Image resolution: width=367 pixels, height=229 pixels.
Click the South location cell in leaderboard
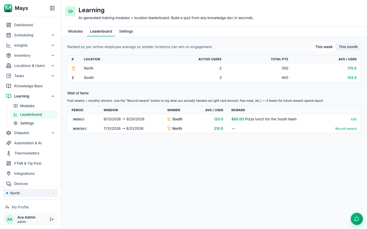pos(89,78)
